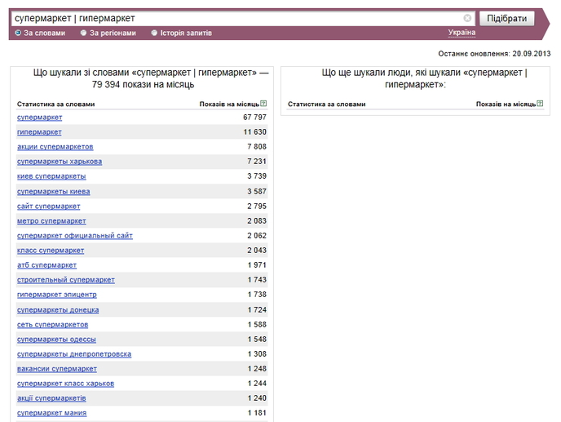Screen dimensions: 561x422
Task: Select the 'За регіонами' radio option
Action: pyautogui.click(x=83, y=33)
